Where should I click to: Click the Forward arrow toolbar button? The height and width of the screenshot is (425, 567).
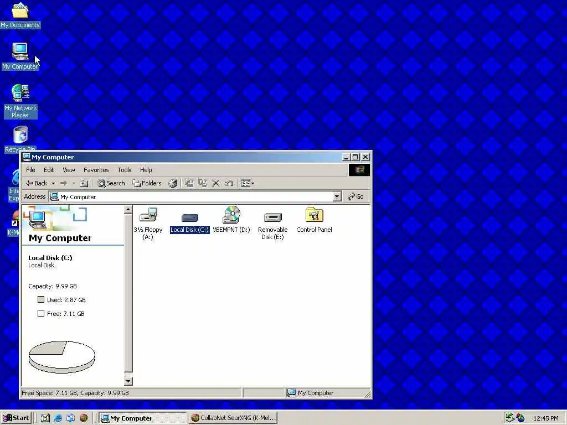[x=64, y=183]
